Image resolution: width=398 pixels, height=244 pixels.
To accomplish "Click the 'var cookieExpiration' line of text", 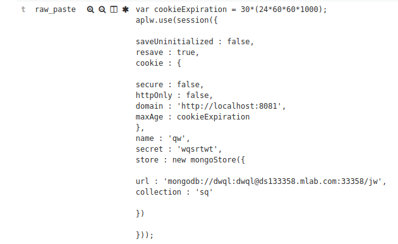I will 231,9.
